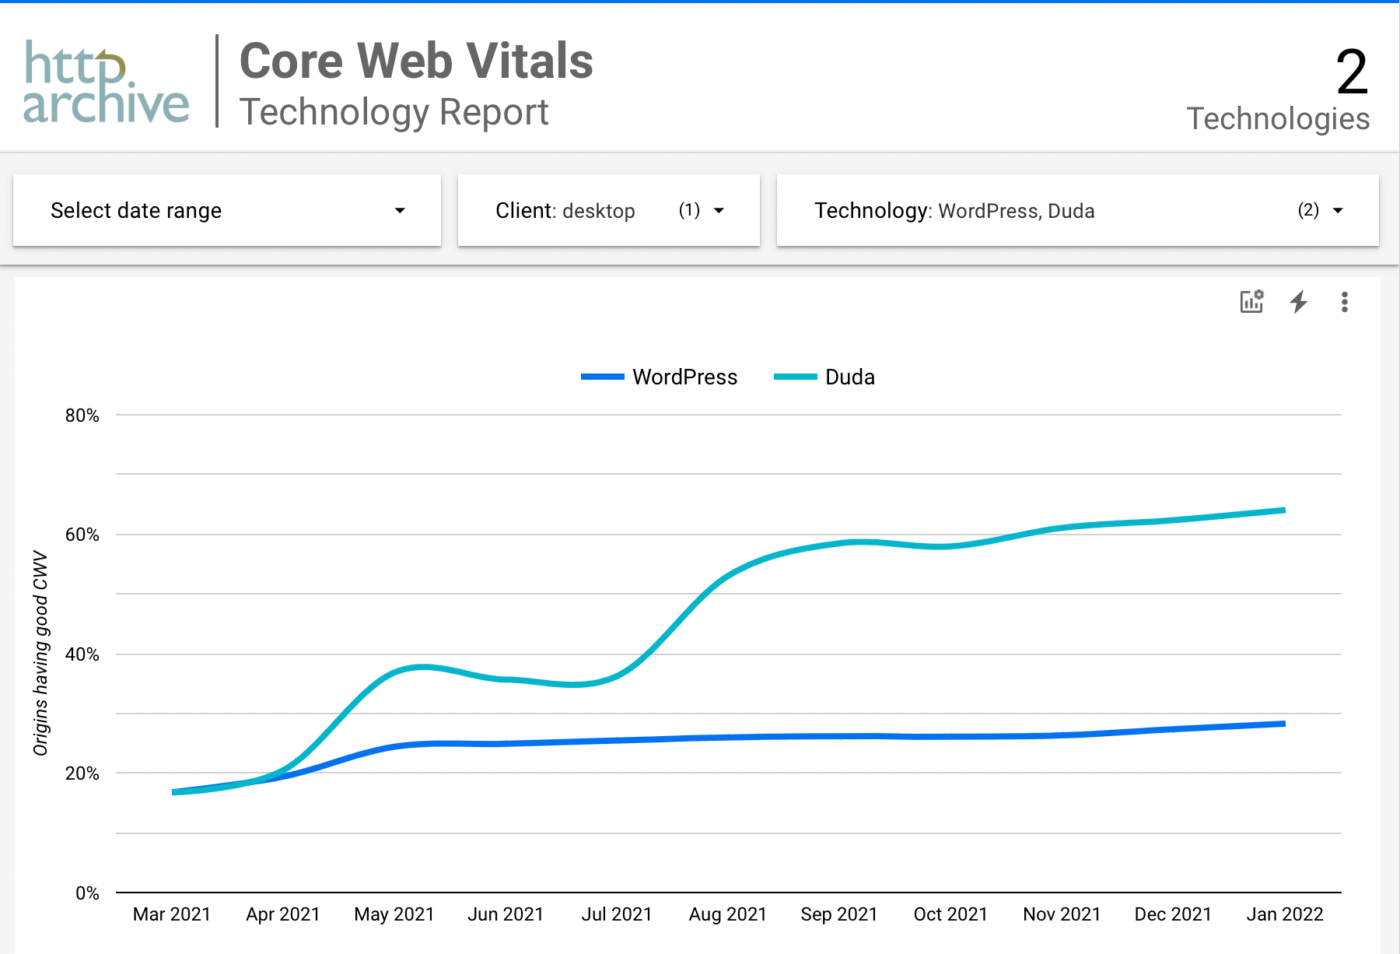This screenshot has width=1400, height=954.
Task: Click the Aug 2021 axis label
Action: (728, 914)
